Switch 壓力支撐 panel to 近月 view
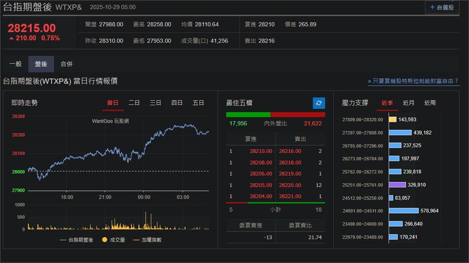469x263 pixels. tap(408, 103)
